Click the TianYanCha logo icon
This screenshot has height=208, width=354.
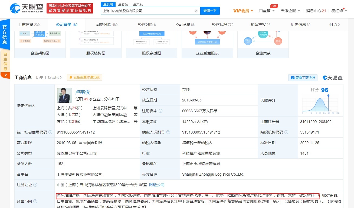pyautogui.click(x=15, y=8)
